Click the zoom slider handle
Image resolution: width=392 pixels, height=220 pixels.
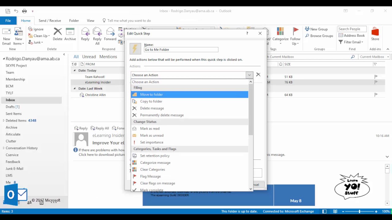pos(359,211)
